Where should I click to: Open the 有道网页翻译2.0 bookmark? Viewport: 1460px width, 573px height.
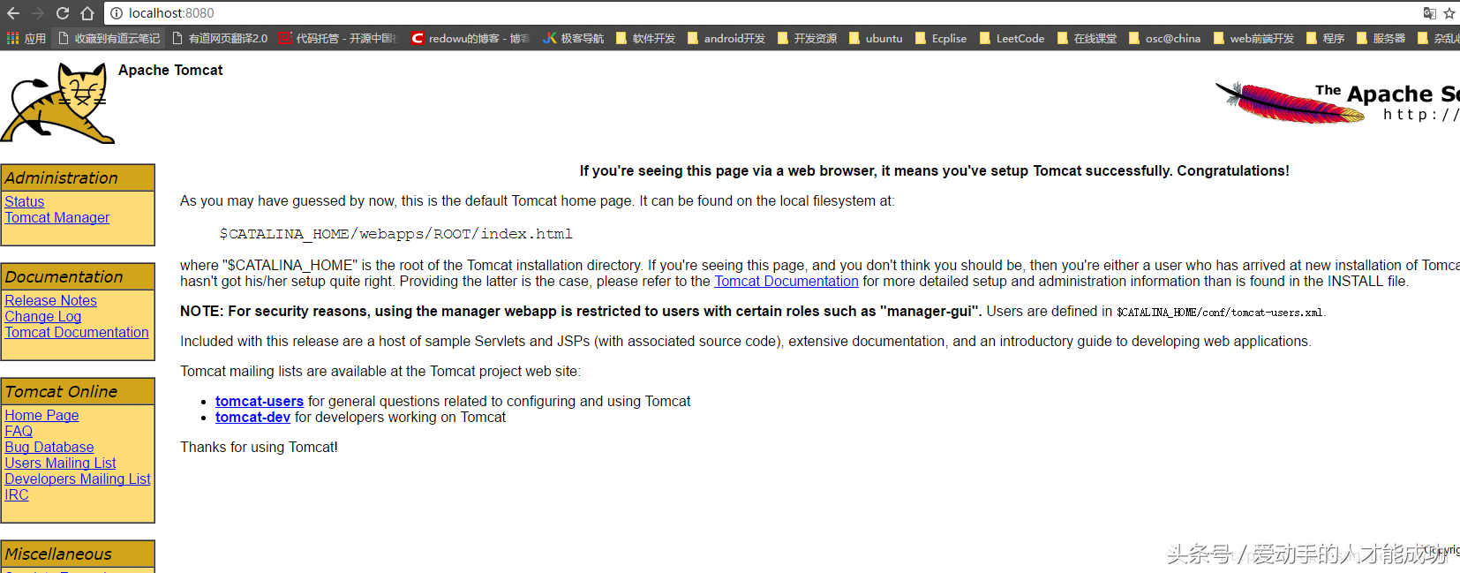(x=220, y=38)
